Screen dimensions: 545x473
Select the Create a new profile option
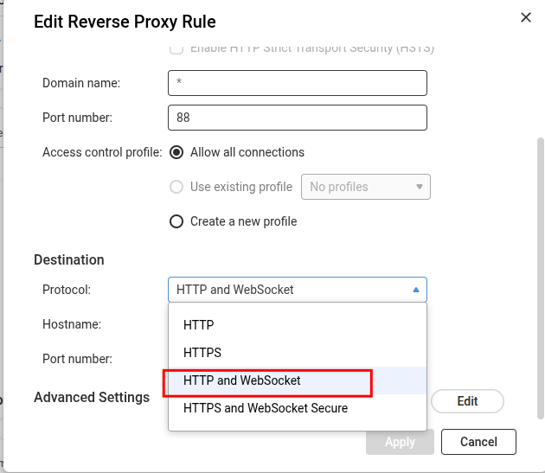tap(176, 221)
